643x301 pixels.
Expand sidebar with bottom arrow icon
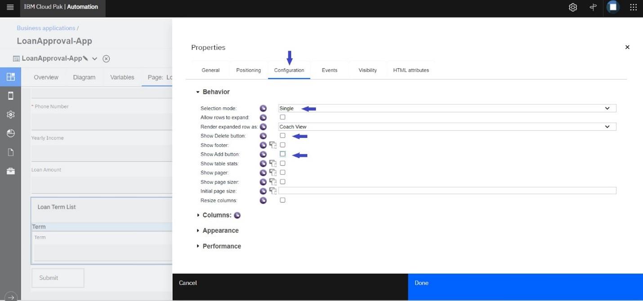[10, 297]
